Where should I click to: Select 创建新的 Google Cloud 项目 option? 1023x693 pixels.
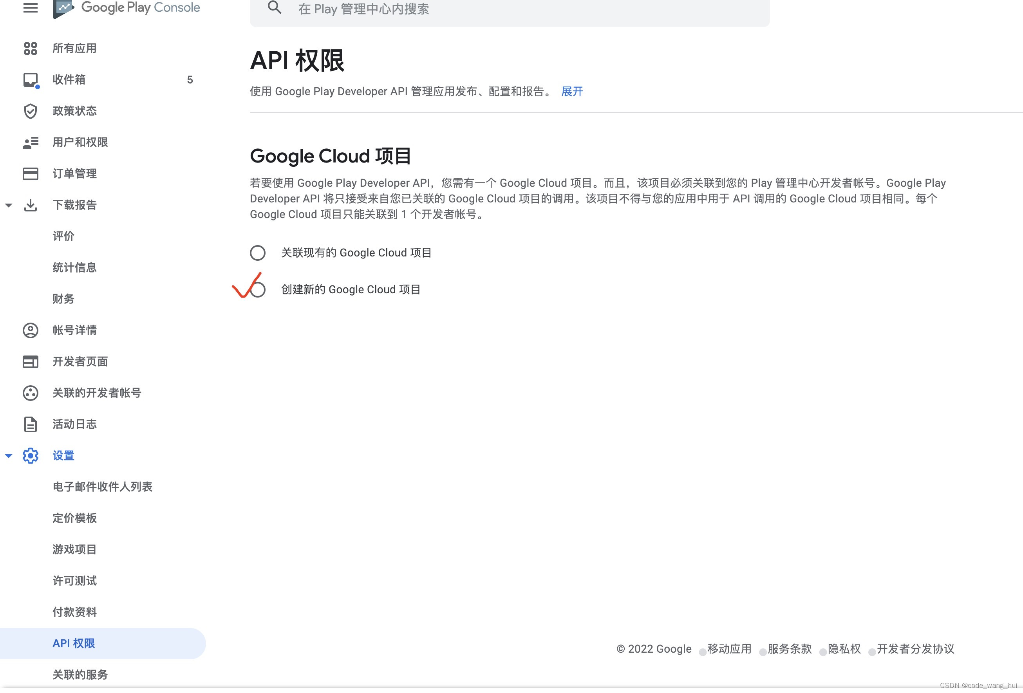[x=258, y=289]
